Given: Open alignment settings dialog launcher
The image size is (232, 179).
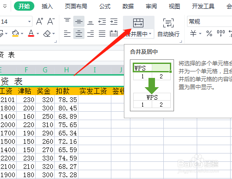Looking at the screenshot, I should pyautogui.click(x=180, y=41).
